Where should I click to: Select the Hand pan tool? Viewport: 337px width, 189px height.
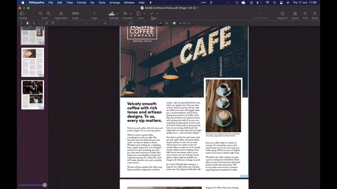[53, 23]
